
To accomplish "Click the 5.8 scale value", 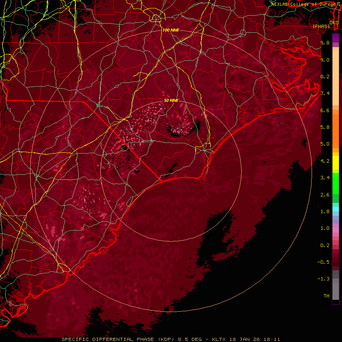I will (325, 127).
